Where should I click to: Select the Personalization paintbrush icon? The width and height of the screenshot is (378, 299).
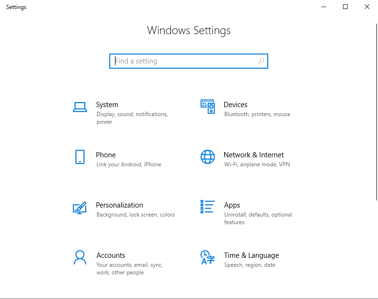pyautogui.click(x=79, y=208)
